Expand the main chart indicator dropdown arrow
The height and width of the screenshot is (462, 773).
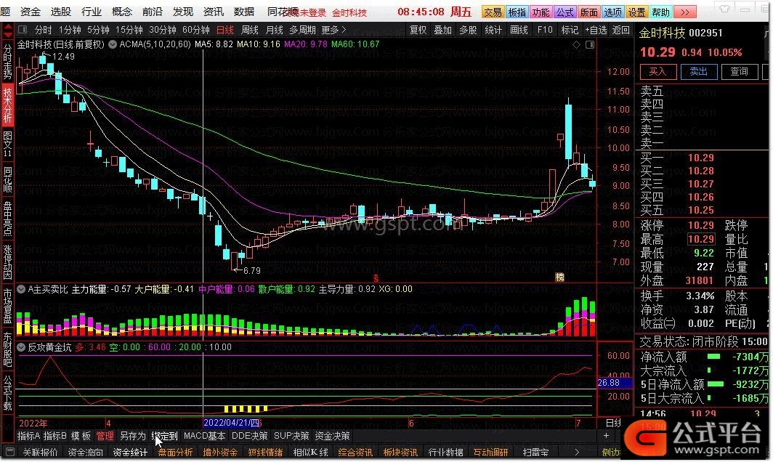113,44
